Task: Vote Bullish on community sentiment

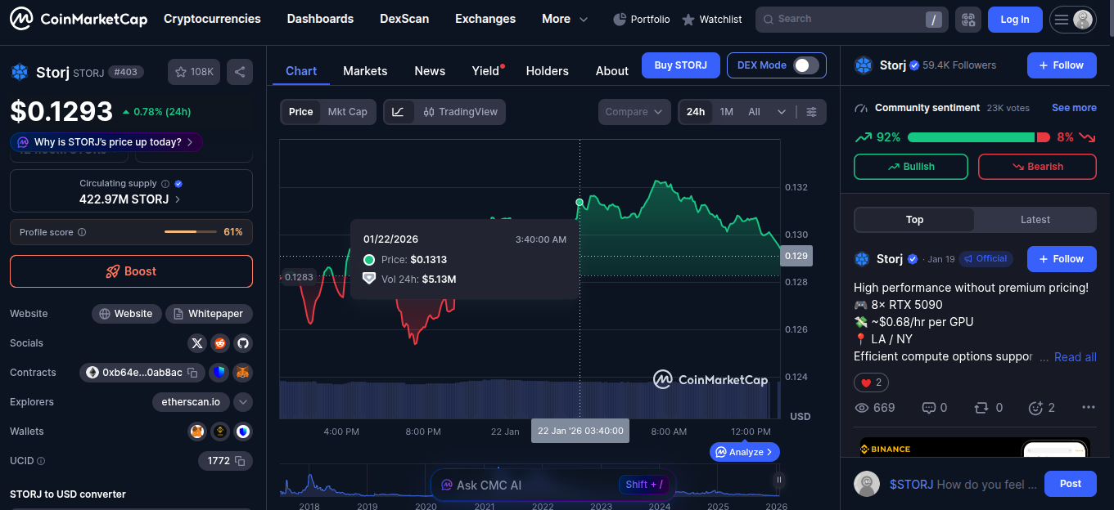Action: coord(910,167)
